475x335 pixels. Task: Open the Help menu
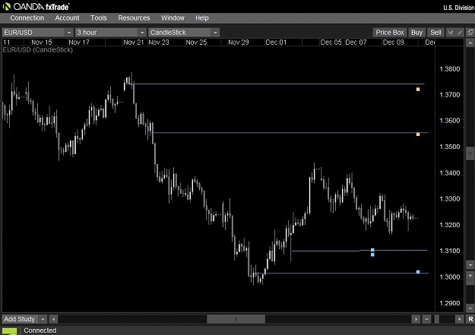pos(201,18)
